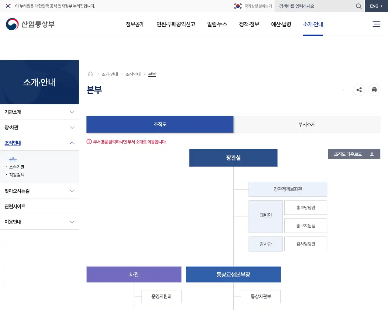Click the search magnifier icon

[359, 6]
